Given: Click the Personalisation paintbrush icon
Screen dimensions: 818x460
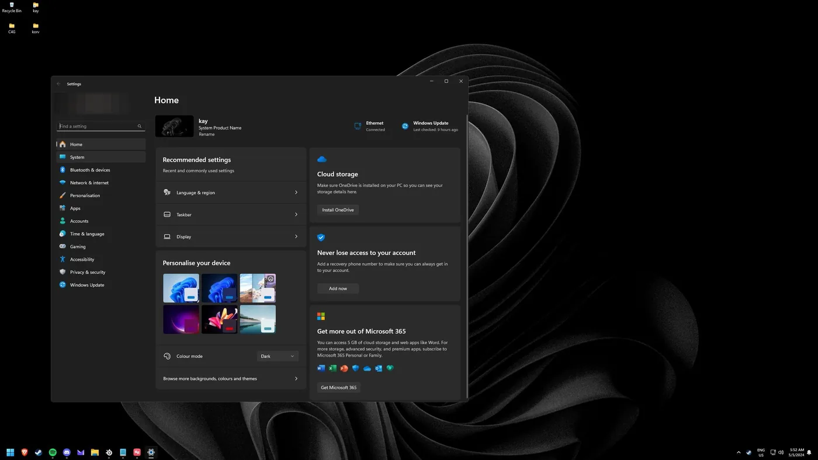Looking at the screenshot, I should 63,196.
